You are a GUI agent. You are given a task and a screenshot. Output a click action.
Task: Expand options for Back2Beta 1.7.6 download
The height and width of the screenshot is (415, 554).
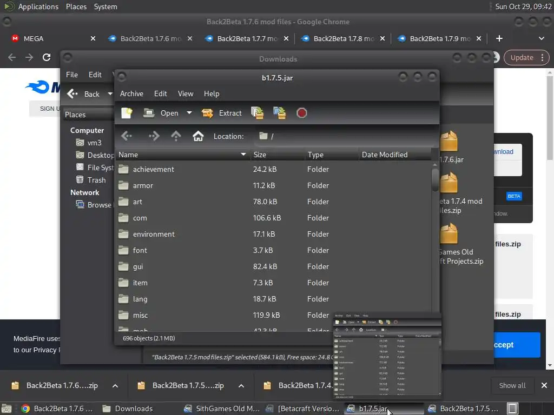click(x=115, y=386)
